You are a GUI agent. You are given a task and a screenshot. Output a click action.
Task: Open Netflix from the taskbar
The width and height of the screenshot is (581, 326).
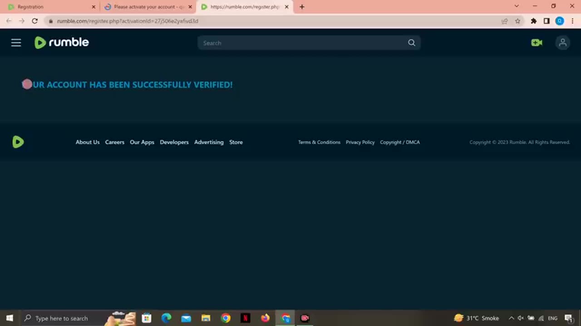(245, 318)
